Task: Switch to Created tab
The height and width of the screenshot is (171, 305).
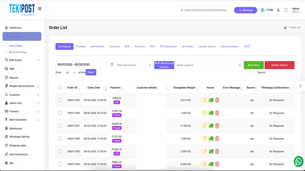Action: pos(81,46)
